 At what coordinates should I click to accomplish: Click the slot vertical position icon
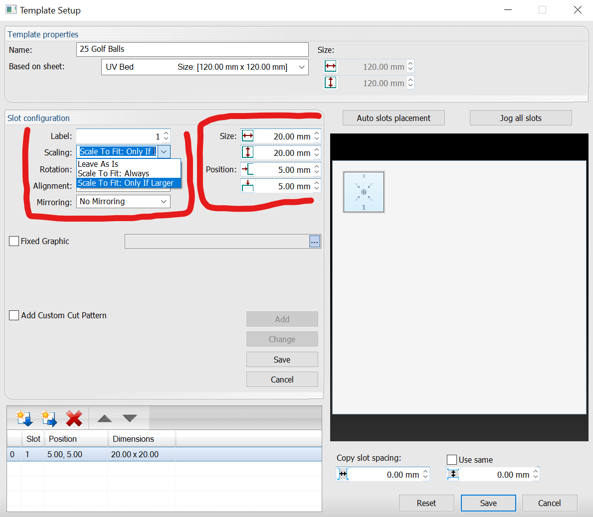point(248,186)
